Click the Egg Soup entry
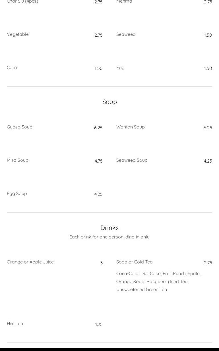 [17, 194]
